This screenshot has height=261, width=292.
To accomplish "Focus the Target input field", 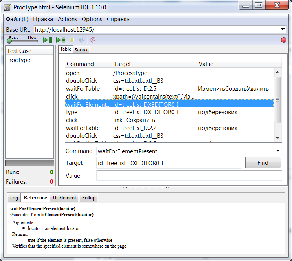I will click(169, 163).
